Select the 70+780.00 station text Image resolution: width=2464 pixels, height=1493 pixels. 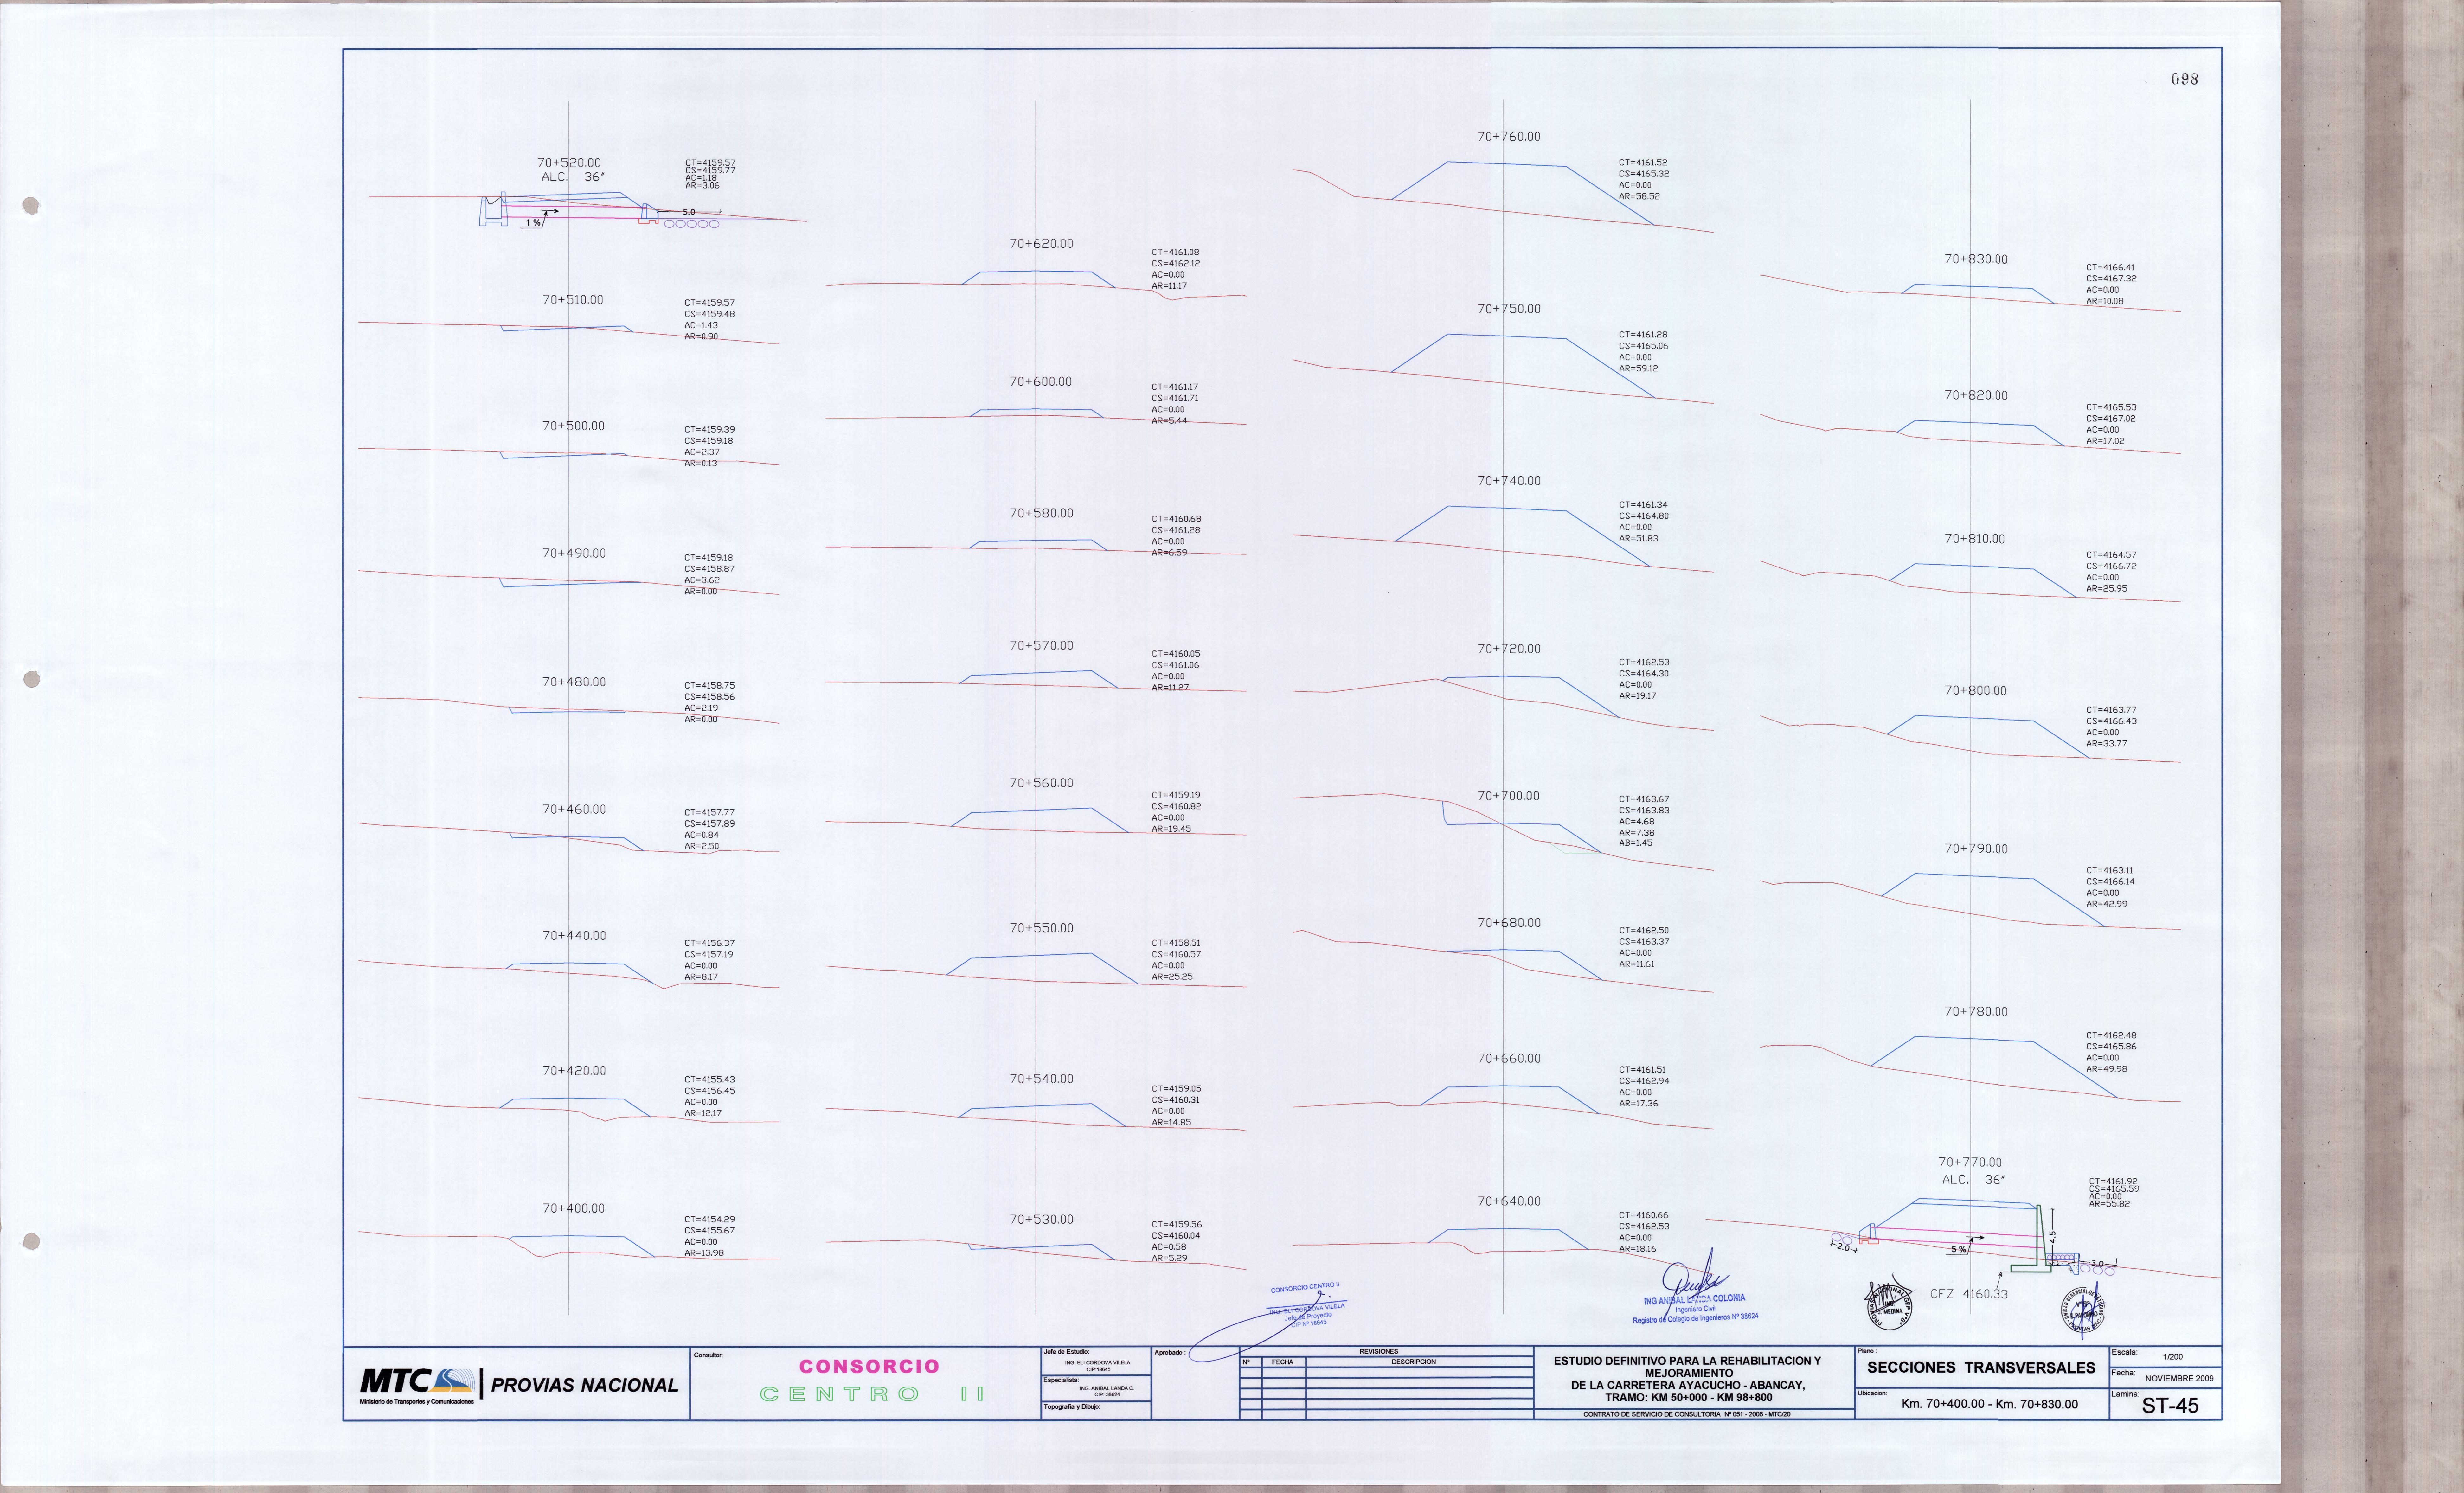point(1976,1012)
